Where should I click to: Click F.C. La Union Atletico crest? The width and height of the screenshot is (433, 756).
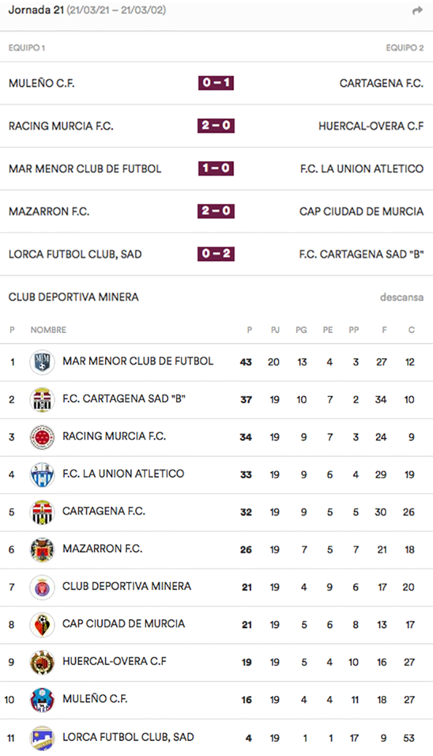click(x=42, y=475)
